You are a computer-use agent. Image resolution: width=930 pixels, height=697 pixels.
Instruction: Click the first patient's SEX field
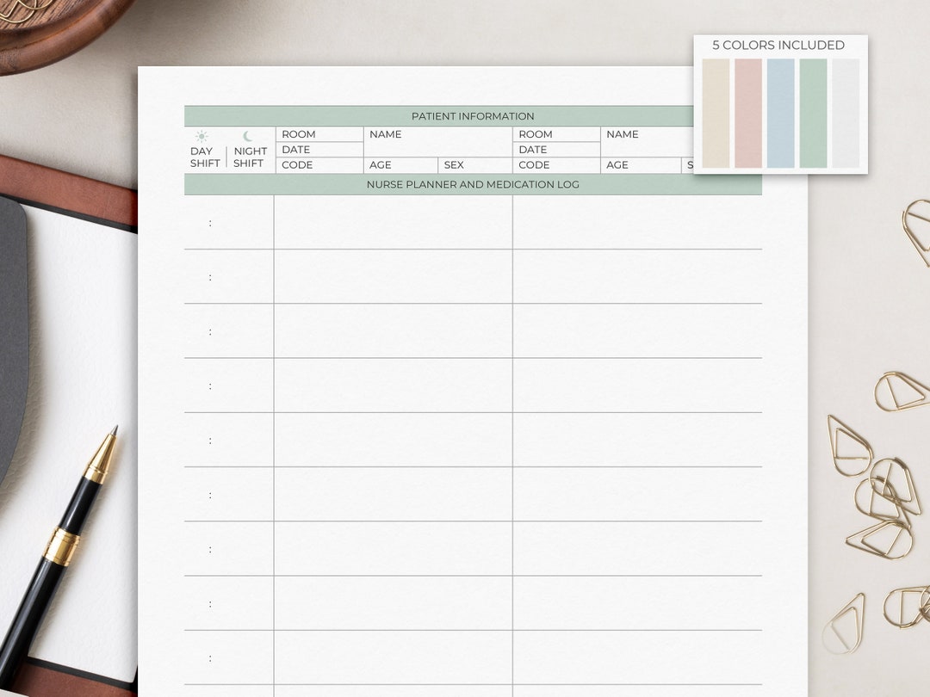coord(475,164)
